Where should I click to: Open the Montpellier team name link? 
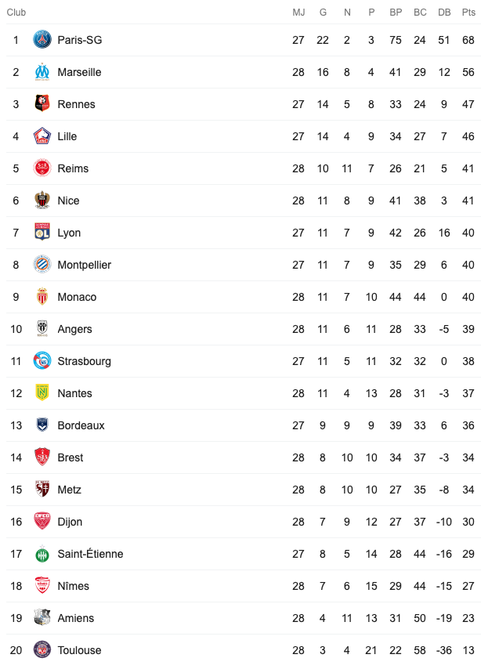point(84,265)
